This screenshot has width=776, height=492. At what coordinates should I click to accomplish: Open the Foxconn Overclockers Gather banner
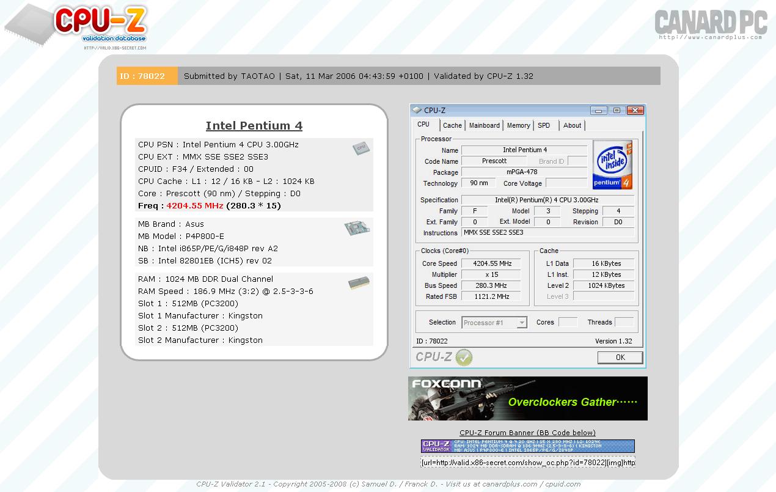click(527, 398)
